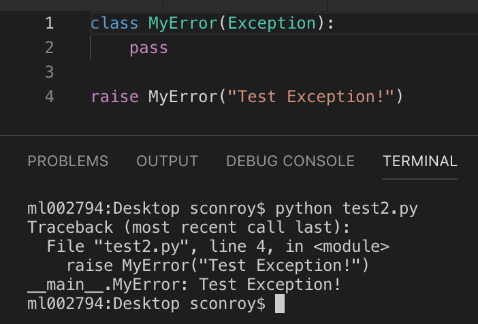Image resolution: width=478 pixels, height=324 pixels.
Task: Focus the terminal at the cursor block
Action: point(280,304)
